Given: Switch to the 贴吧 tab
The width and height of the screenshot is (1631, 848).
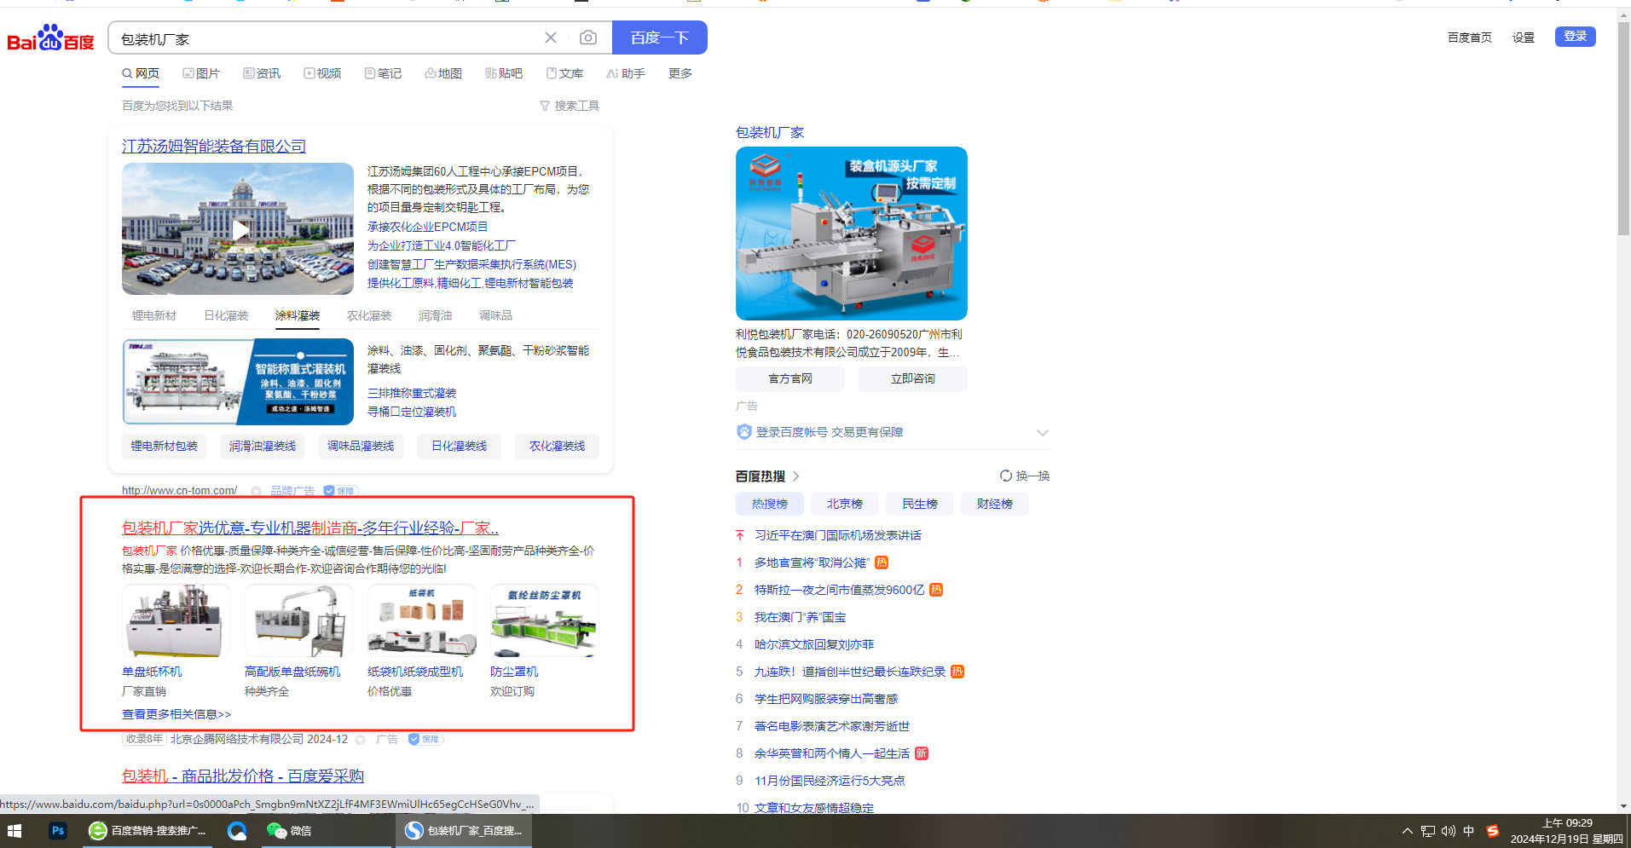Looking at the screenshot, I should [504, 73].
